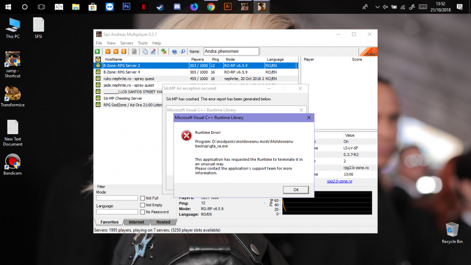Click the About info icon in toolbar
This screenshot has height=265, width=471.
pos(182,52)
